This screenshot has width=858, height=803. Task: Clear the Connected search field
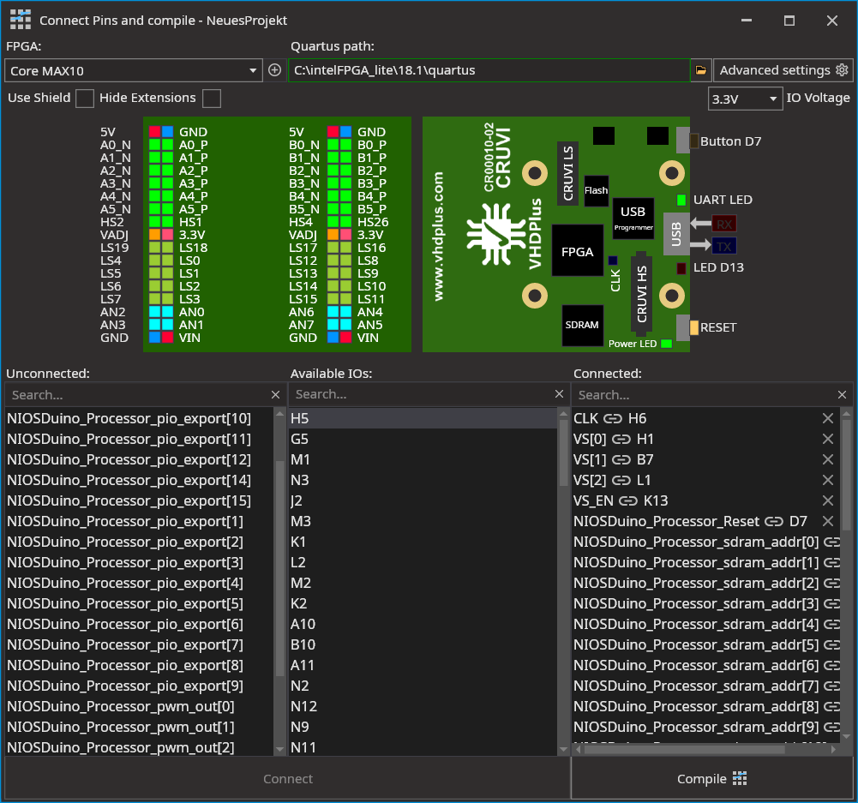(x=842, y=395)
